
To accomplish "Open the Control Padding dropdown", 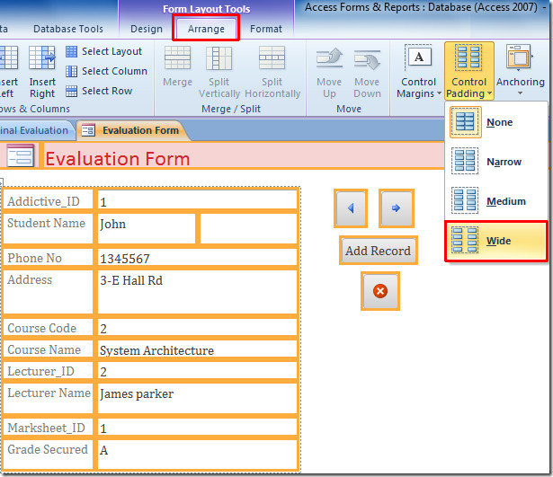I will pyautogui.click(x=469, y=72).
